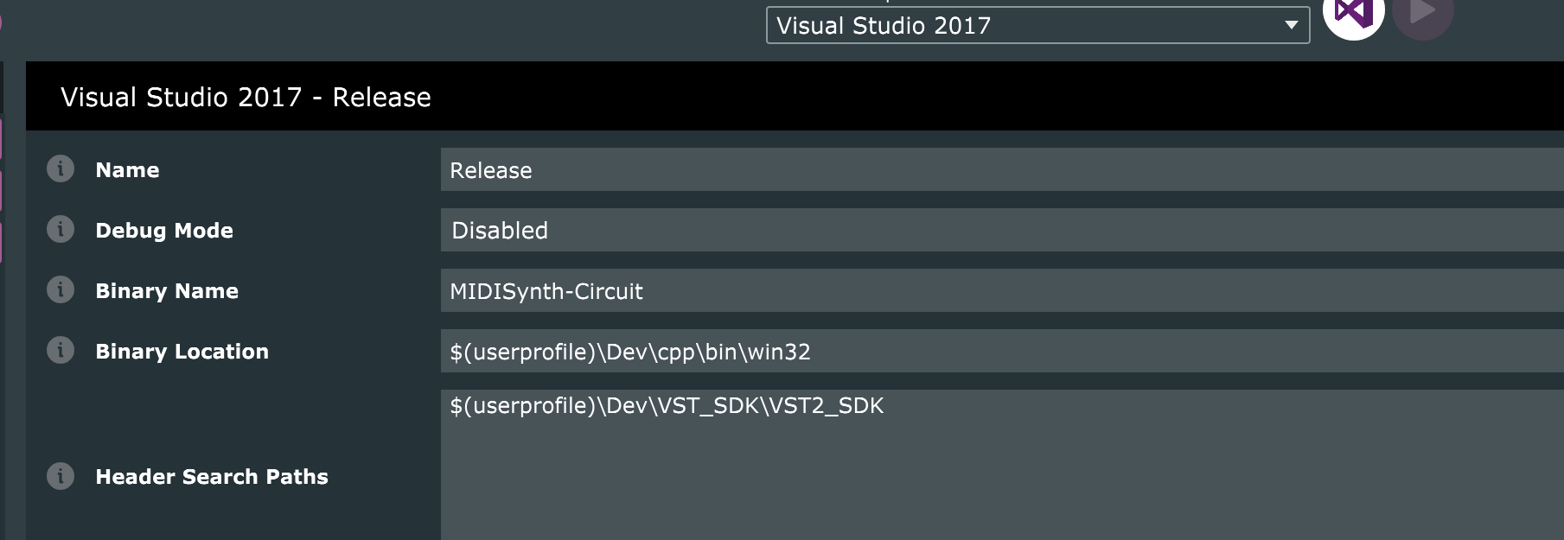Click the 'Binary Name' property label

167,291
